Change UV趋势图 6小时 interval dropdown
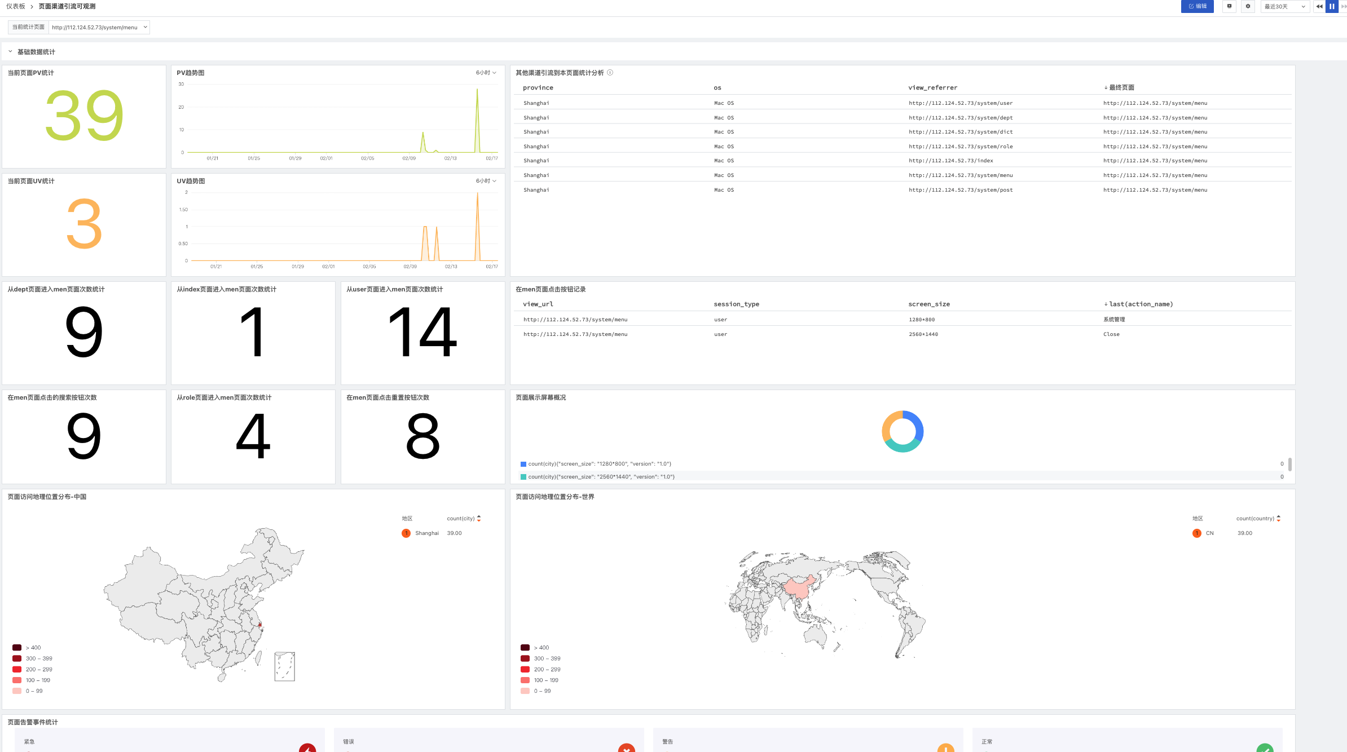This screenshot has height=752, width=1347. click(x=486, y=181)
